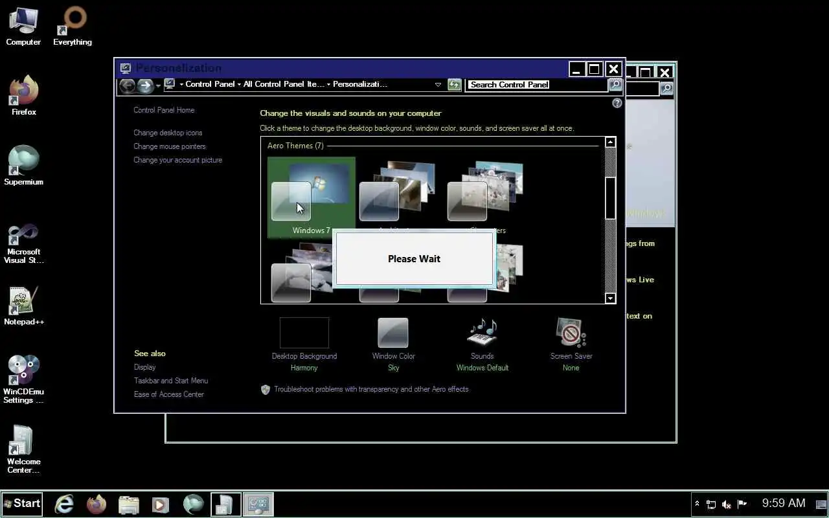
Task: Open the Supermium desktop shortcut
Action: click(x=24, y=166)
